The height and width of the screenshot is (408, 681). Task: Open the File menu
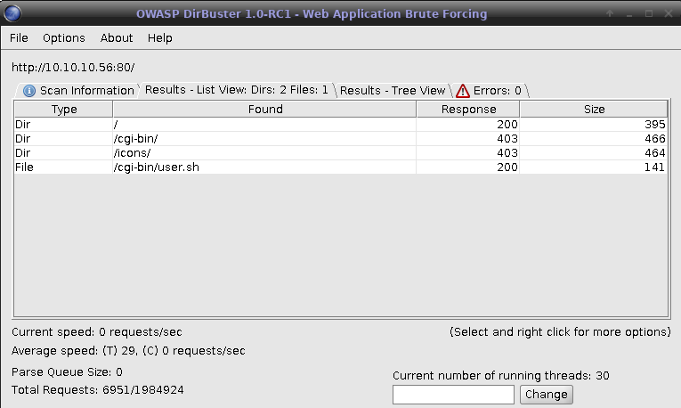20,38
